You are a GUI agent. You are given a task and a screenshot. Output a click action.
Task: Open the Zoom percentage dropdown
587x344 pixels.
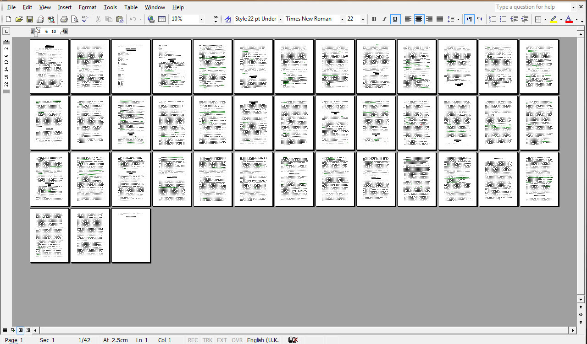click(x=201, y=19)
